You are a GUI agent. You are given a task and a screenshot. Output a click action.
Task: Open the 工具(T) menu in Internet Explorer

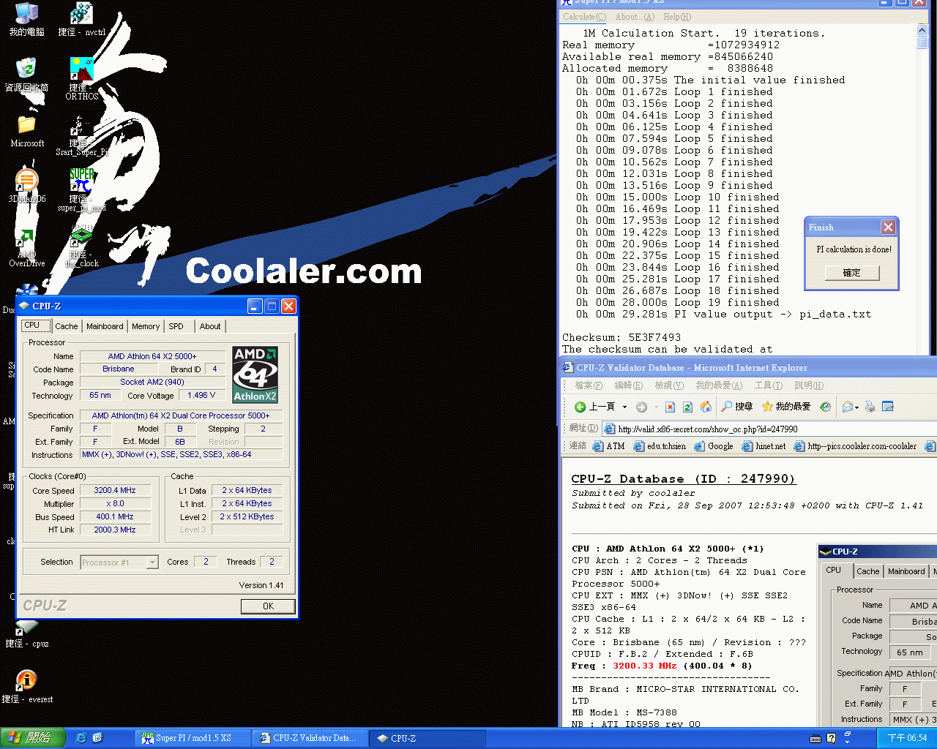click(x=768, y=385)
